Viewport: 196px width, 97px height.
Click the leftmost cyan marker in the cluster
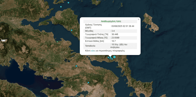108,57
